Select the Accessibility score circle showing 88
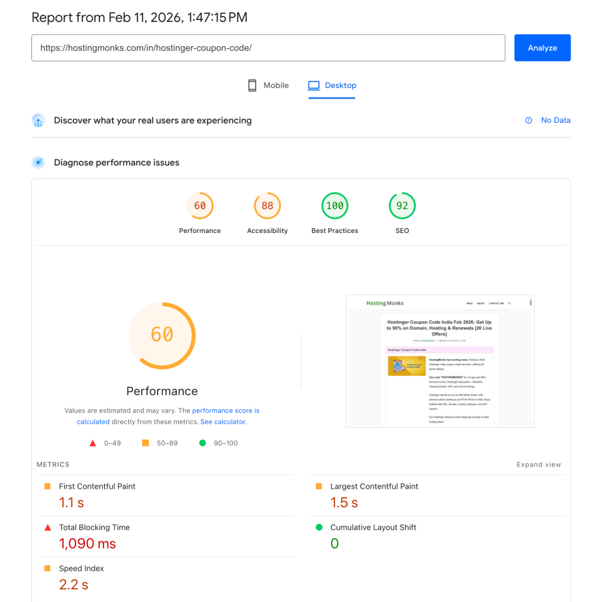 267,206
